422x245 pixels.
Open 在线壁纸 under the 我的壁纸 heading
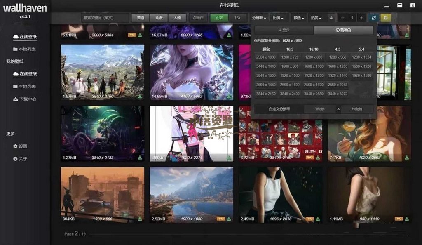coord(25,74)
